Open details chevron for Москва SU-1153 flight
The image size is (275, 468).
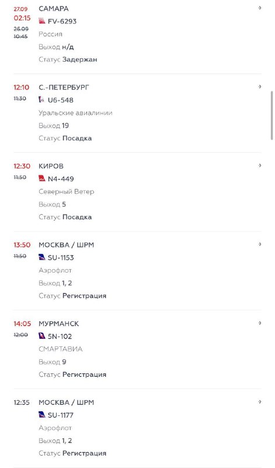click(260, 245)
